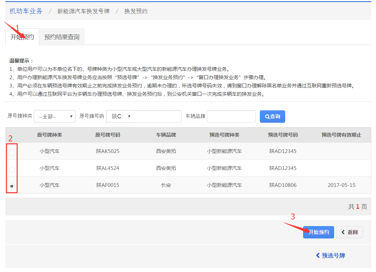Screen dimensions: 376x272
Task: Click 新能源汽车换发号牌 in the breadcrumb
Action: pyautogui.click(x=83, y=11)
